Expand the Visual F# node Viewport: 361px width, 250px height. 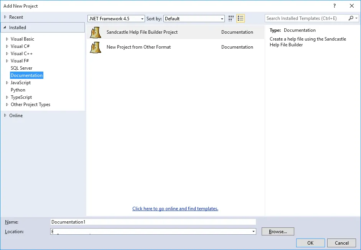(x=7, y=61)
